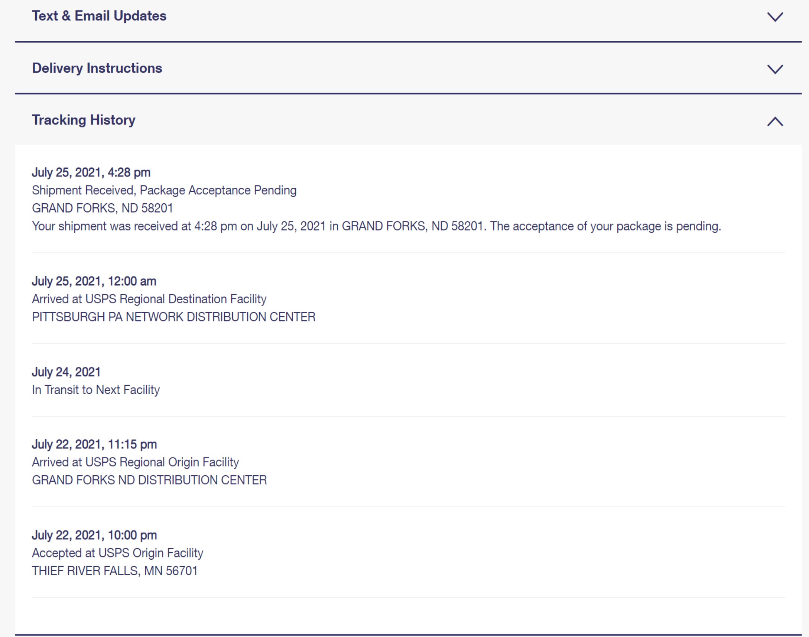The image size is (809, 637).
Task: Click THIEF RIVER FALLS, MN 56701 location
Action: [115, 571]
